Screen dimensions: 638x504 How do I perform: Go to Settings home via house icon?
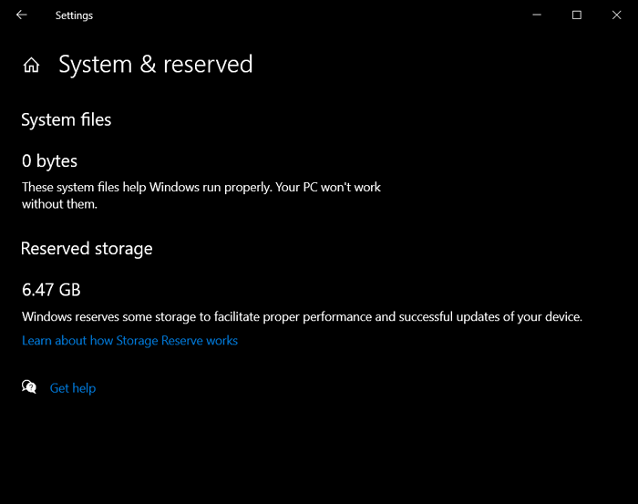pos(32,65)
